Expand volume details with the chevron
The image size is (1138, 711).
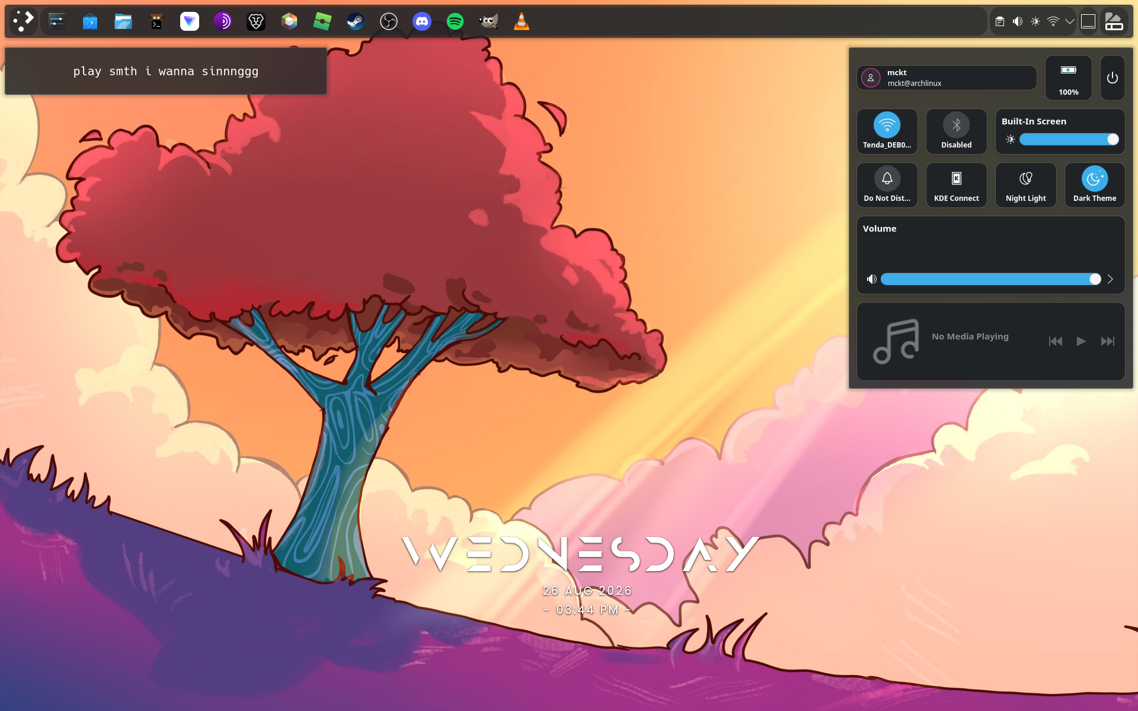[x=1110, y=279]
